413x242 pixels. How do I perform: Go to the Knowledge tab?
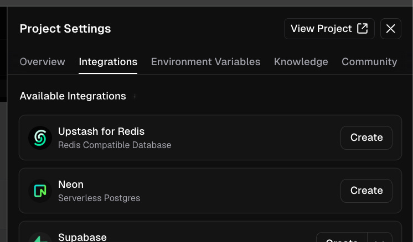pyautogui.click(x=301, y=62)
